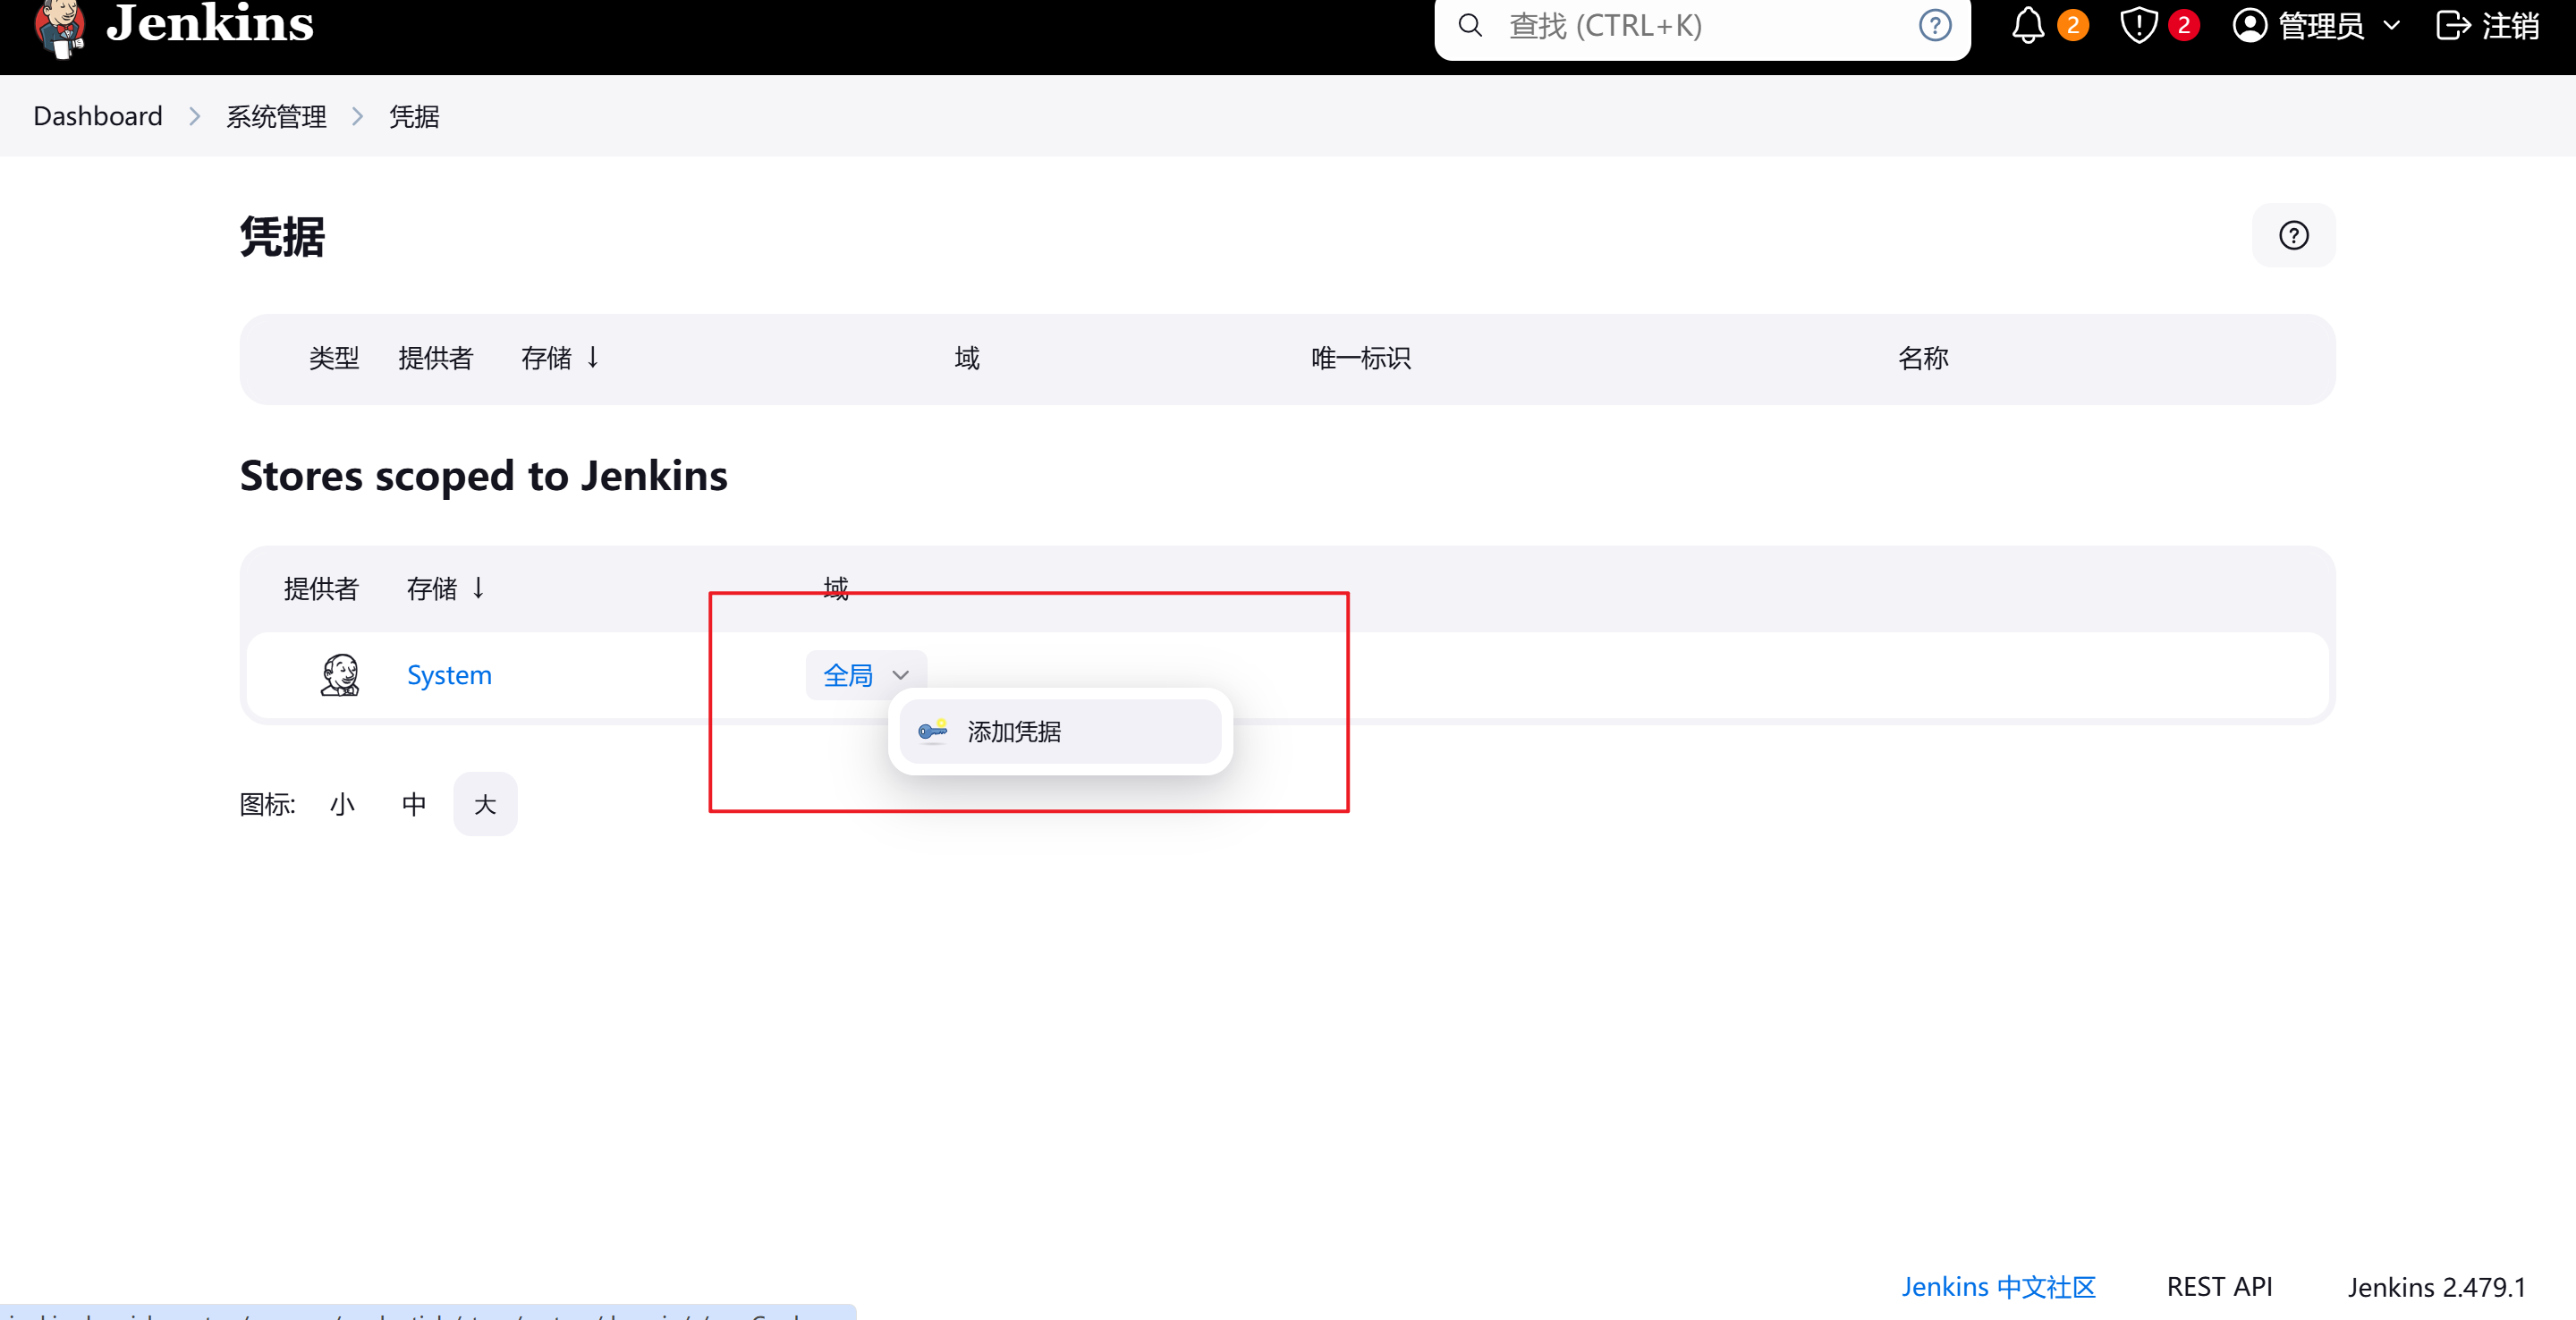The height and width of the screenshot is (1320, 2576).
Task: Open Jenkins 中文社区 footer link
Action: [x=1998, y=1287]
